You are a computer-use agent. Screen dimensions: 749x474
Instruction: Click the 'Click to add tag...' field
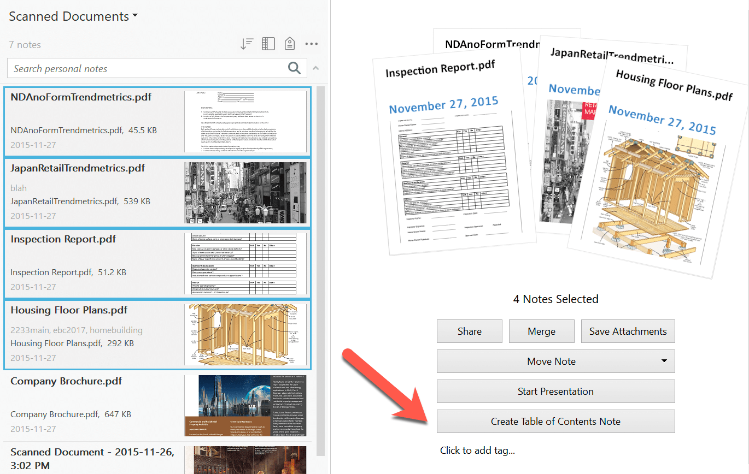point(478,451)
